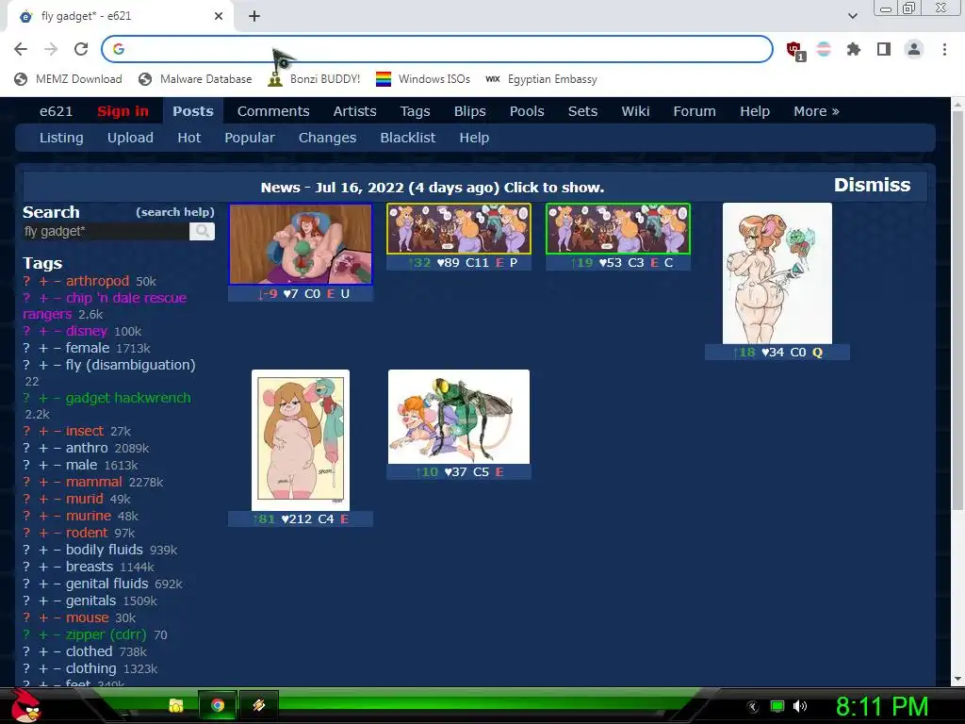Open the Tags navigation item

click(x=415, y=111)
